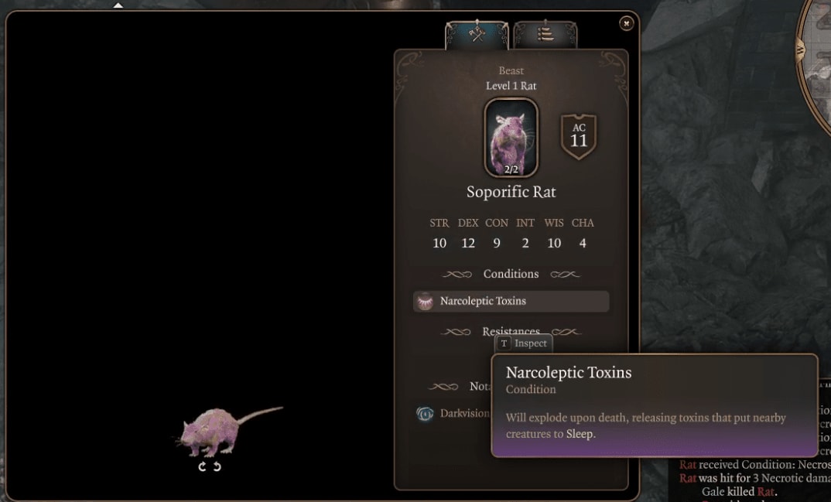Viewport: 831px width, 502px height.
Task: Select the Narcoleptic Toxins condition icon
Action: (425, 302)
